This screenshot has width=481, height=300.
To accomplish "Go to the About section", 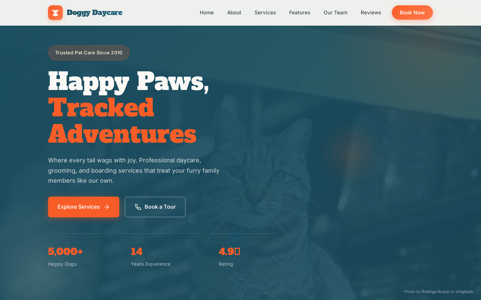I will click(234, 13).
